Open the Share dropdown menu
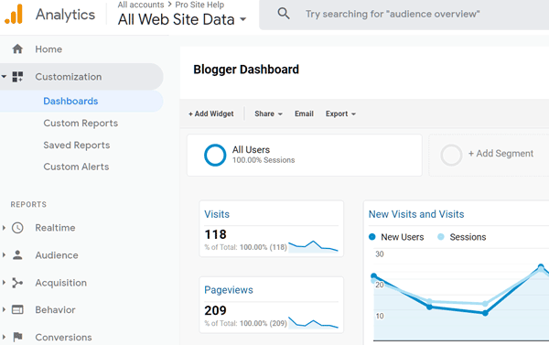 point(268,113)
